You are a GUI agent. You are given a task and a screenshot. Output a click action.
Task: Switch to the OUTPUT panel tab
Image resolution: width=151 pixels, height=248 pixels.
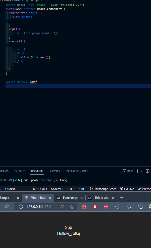pyautogui.click(x=20, y=171)
